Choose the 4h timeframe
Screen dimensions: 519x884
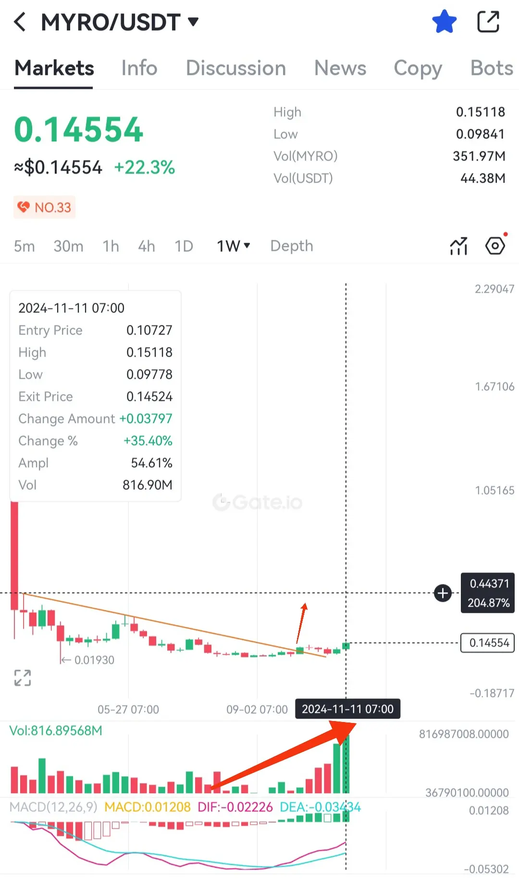147,246
